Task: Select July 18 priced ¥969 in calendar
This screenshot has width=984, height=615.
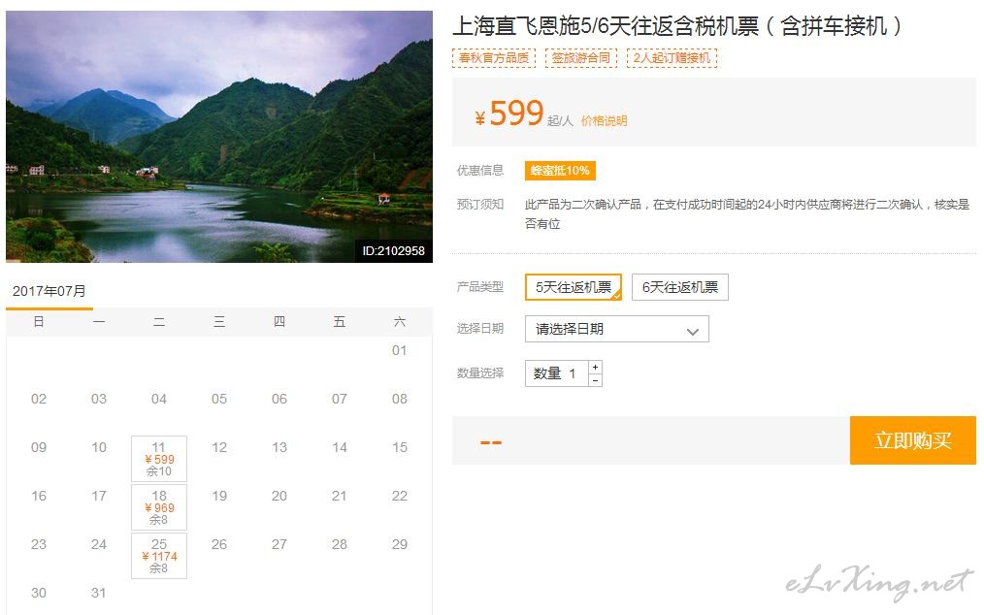Action: point(159,507)
